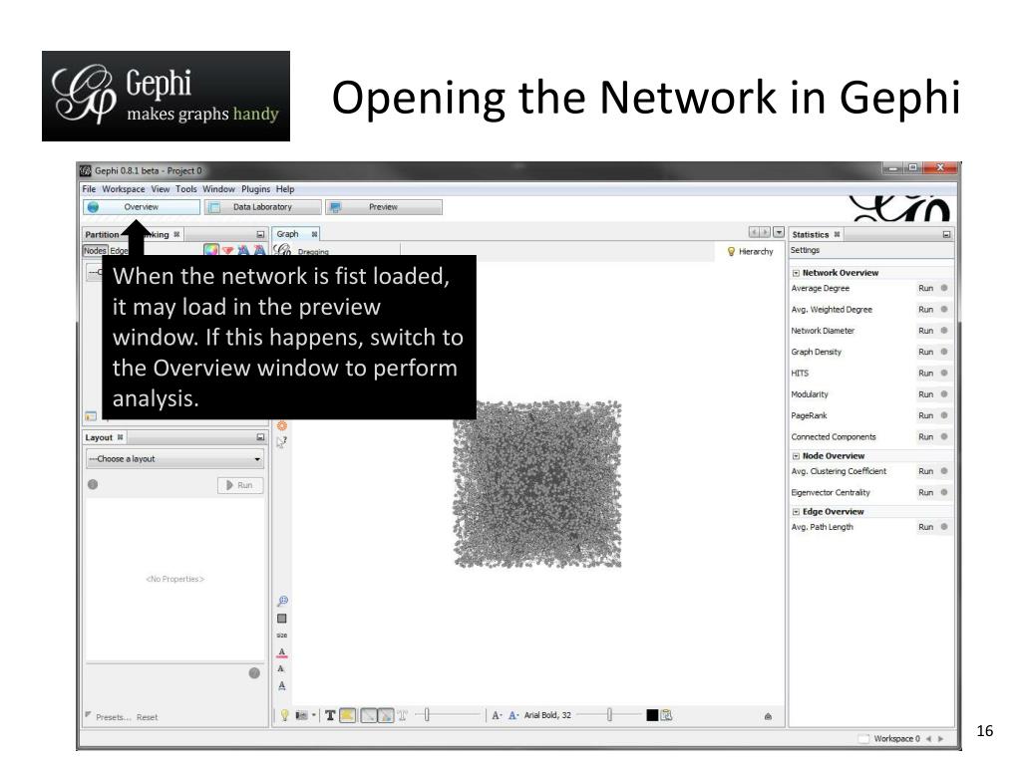Click the lightbulb background color icon
This screenshot has width=1021, height=765.
[x=284, y=715]
